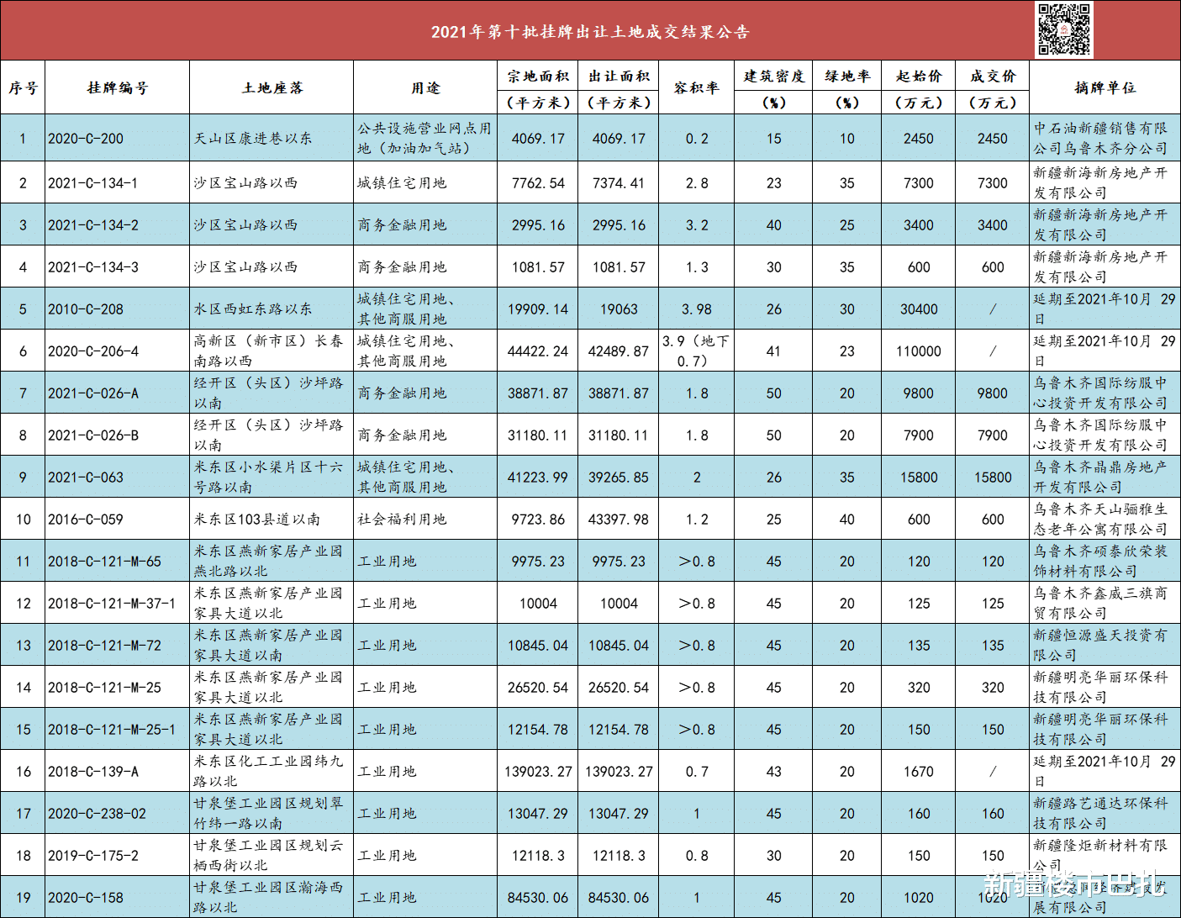Select listing number cell '2020-C-238-02'
This screenshot has width=1181, height=918.
point(117,813)
